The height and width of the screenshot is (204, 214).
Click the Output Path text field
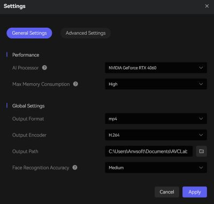pyautogui.click(x=149, y=151)
